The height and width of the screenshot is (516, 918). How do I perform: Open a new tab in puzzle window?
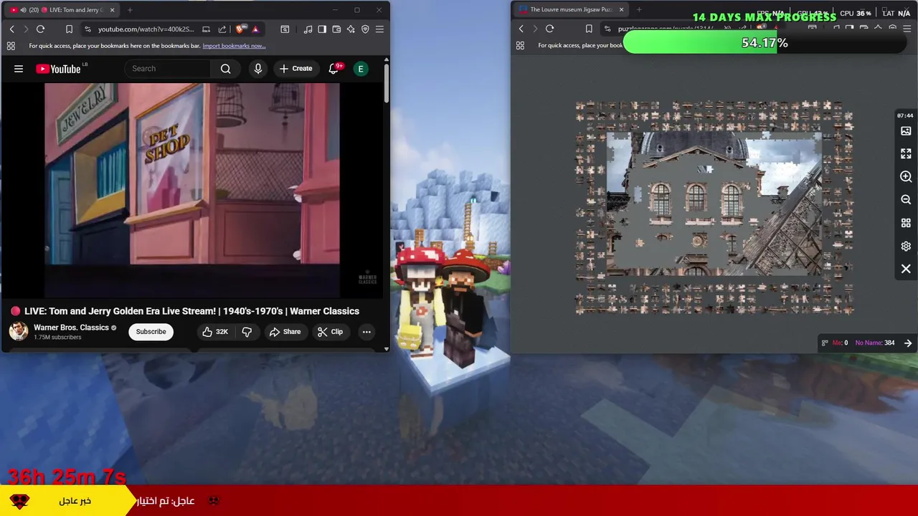(x=639, y=10)
